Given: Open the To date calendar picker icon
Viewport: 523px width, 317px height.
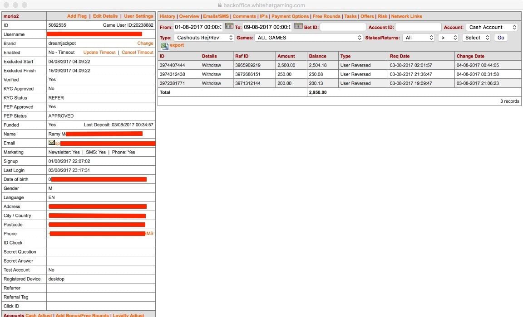Looking at the screenshot, I should pyautogui.click(x=299, y=26).
